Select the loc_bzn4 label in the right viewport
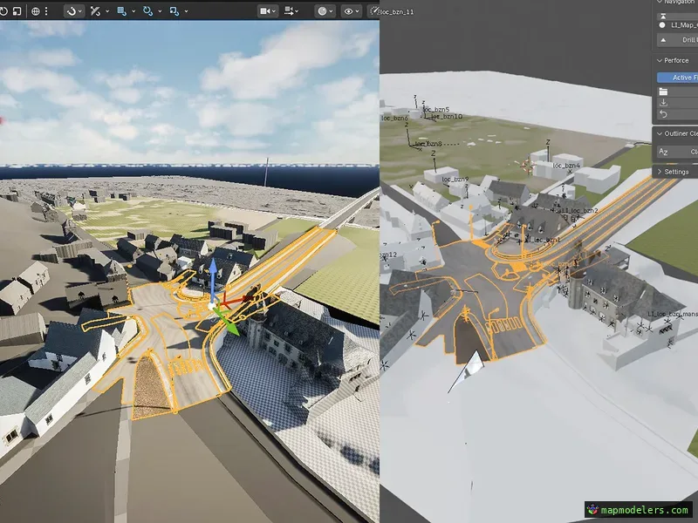The height and width of the screenshot is (523, 698). pyautogui.click(x=566, y=166)
